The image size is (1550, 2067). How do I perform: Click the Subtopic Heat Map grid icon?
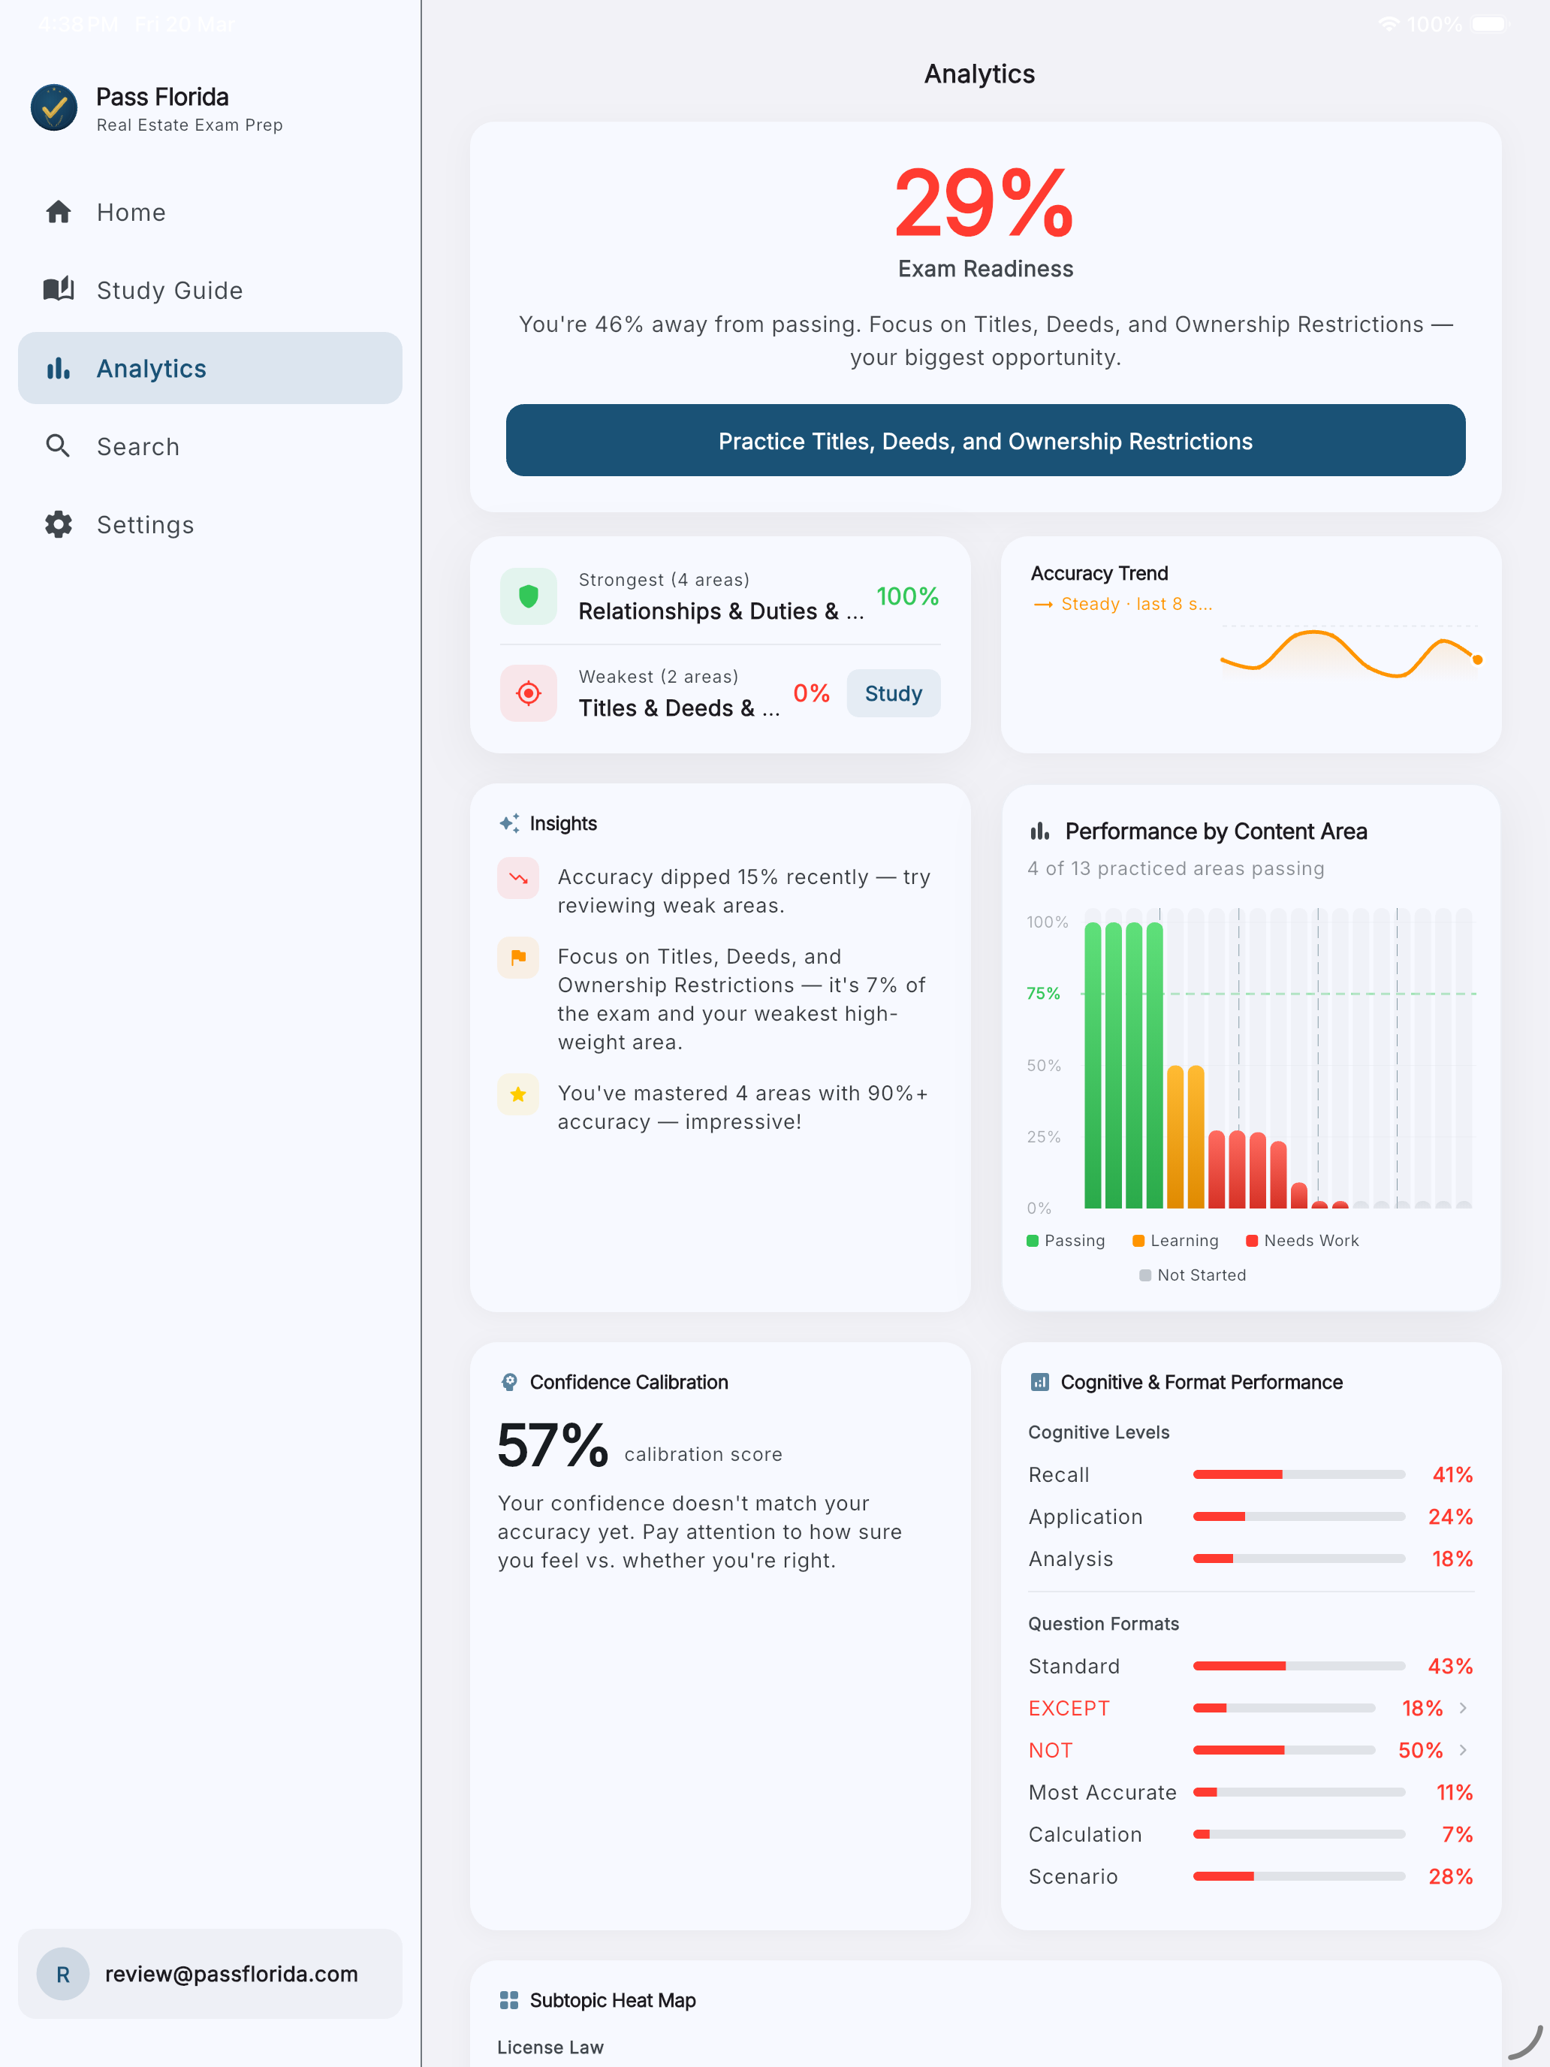pyautogui.click(x=509, y=1999)
